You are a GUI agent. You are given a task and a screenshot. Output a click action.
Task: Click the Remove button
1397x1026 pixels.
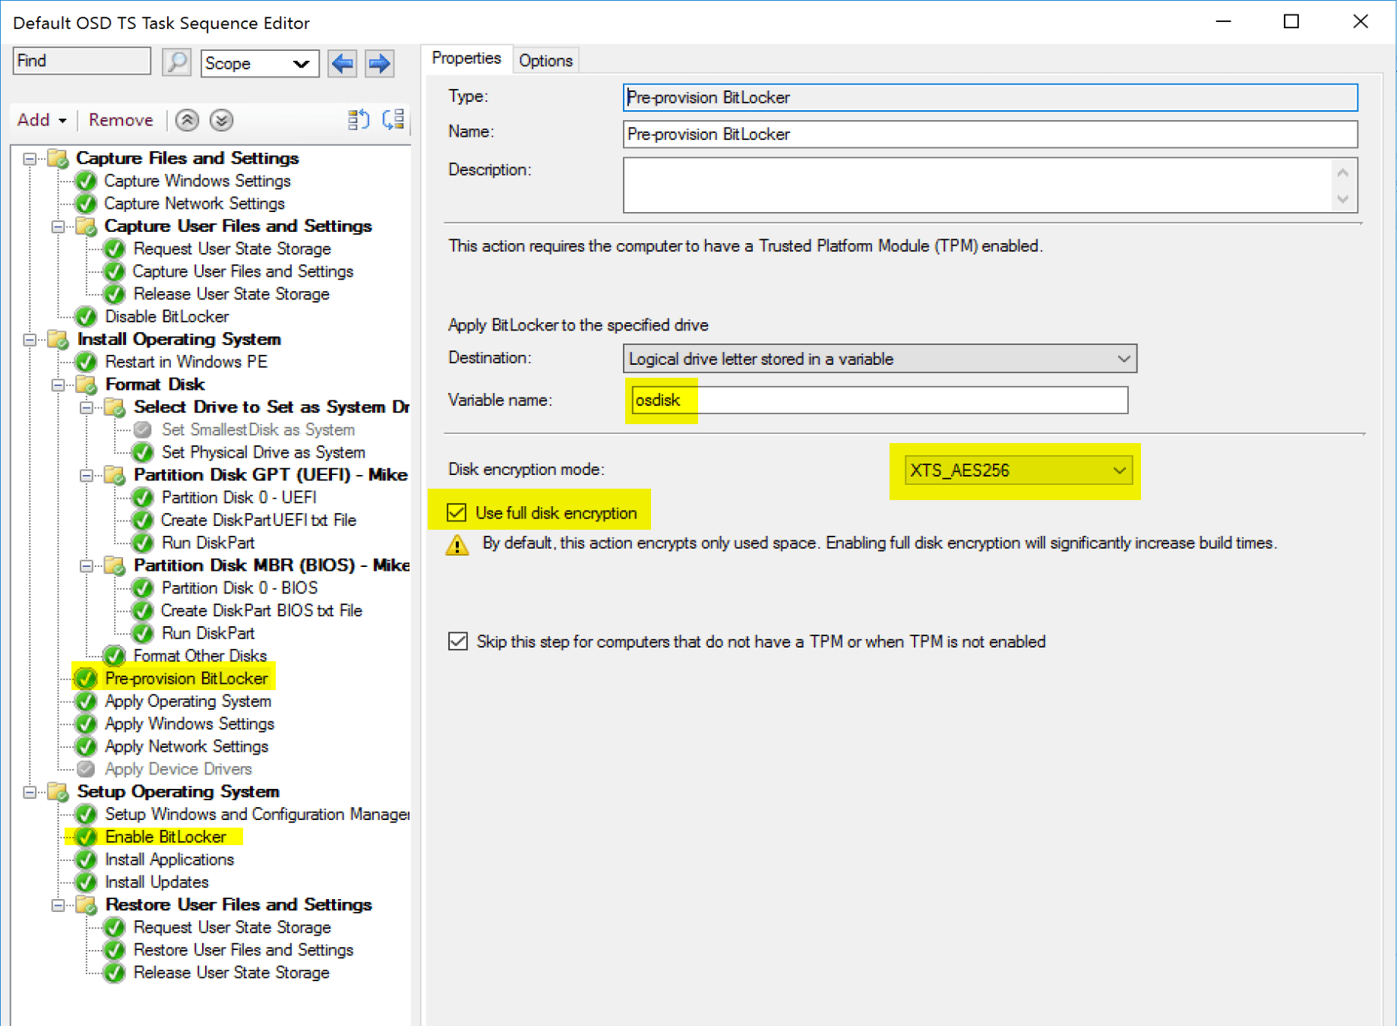[120, 119]
